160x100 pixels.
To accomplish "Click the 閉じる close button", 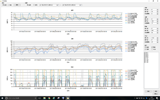I will point(156,94).
